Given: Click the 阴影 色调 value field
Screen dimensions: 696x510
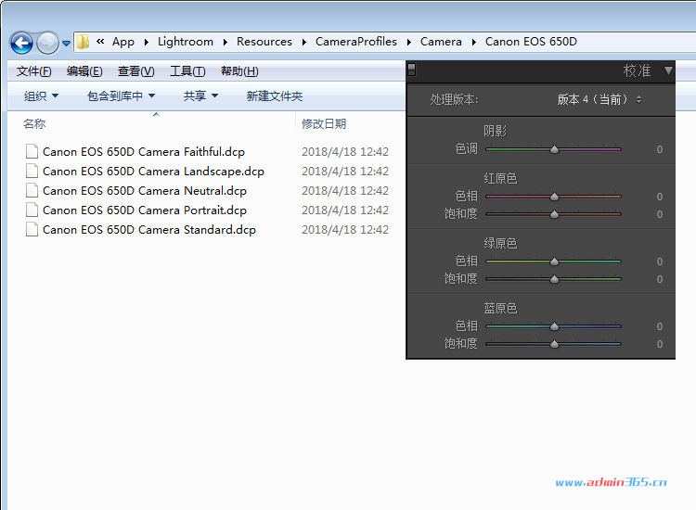Looking at the screenshot, I should pyautogui.click(x=660, y=149).
